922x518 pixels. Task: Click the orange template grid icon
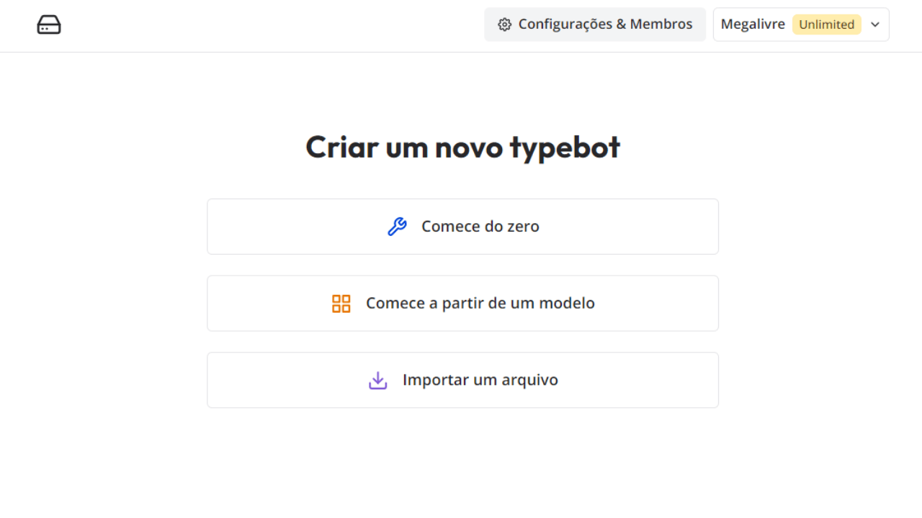click(x=341, y=304)
